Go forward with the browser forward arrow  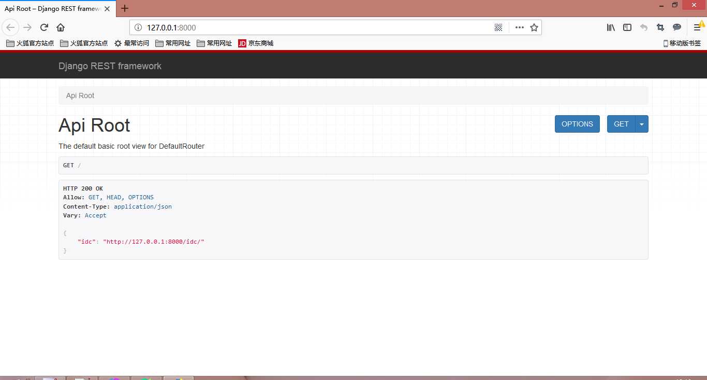coord(27,27)
